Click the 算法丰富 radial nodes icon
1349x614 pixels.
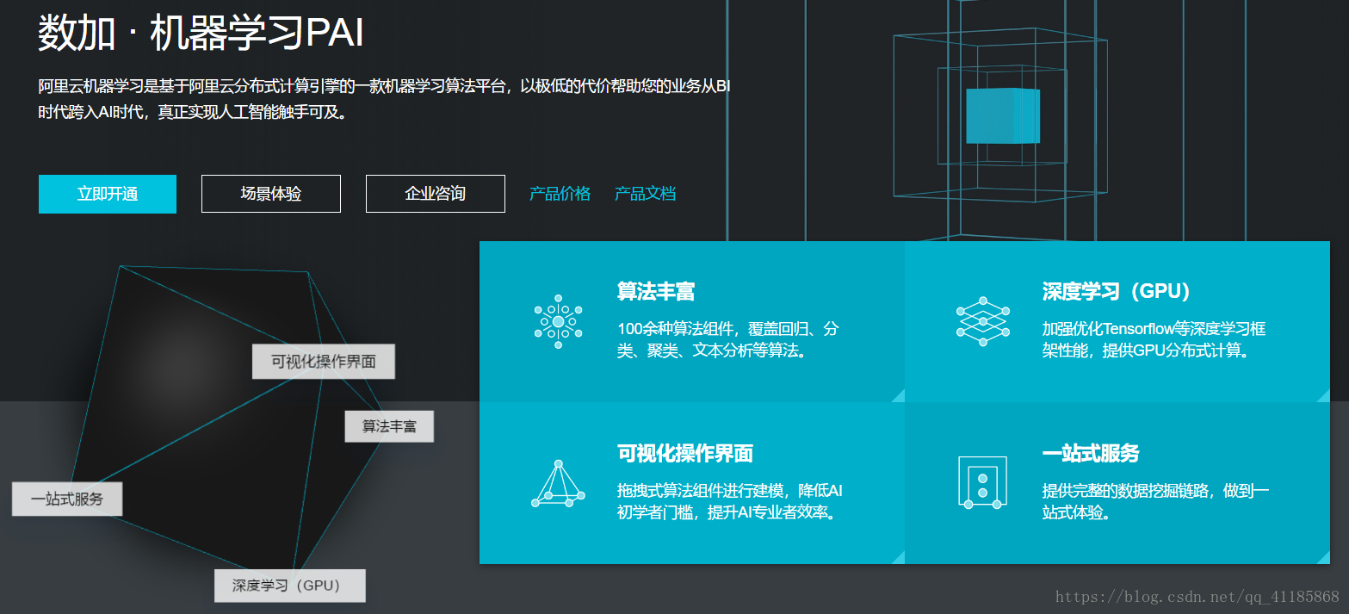click(558, 321)
